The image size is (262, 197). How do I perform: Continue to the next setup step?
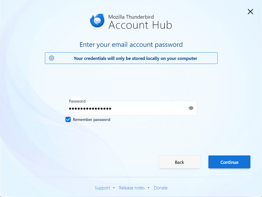click(x=229, y=162)
